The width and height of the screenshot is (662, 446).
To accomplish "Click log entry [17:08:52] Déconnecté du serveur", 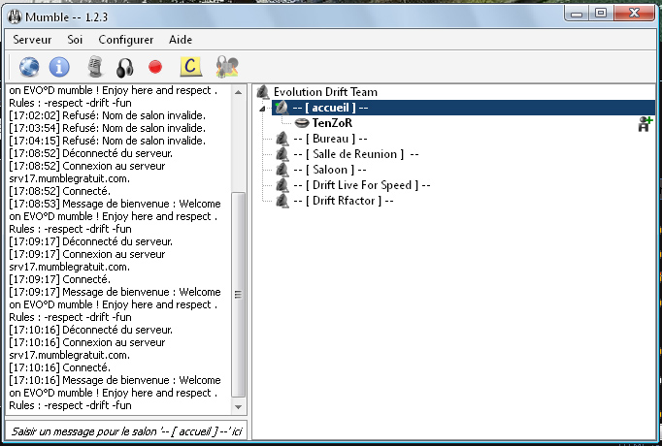I will (x=91, y=153).
